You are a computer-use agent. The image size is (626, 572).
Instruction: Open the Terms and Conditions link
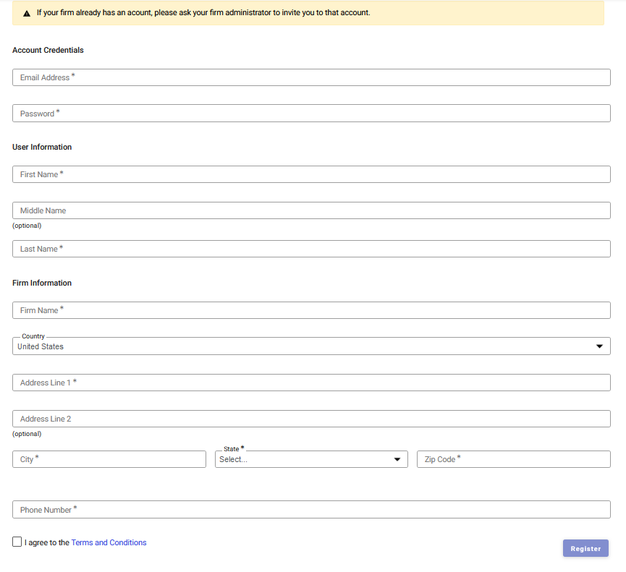(109, 542)
